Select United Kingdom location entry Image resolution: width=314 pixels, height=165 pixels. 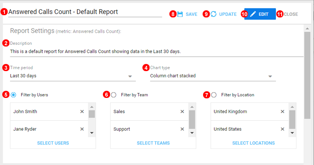(250, 112)
